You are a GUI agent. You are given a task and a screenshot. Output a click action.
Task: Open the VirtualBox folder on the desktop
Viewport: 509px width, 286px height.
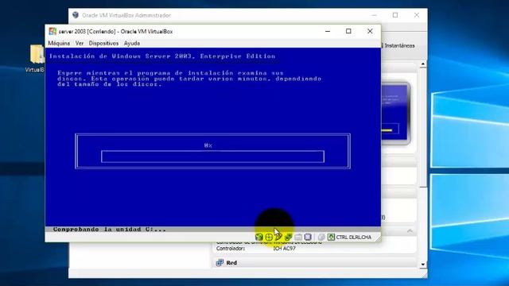pos(37,58)
